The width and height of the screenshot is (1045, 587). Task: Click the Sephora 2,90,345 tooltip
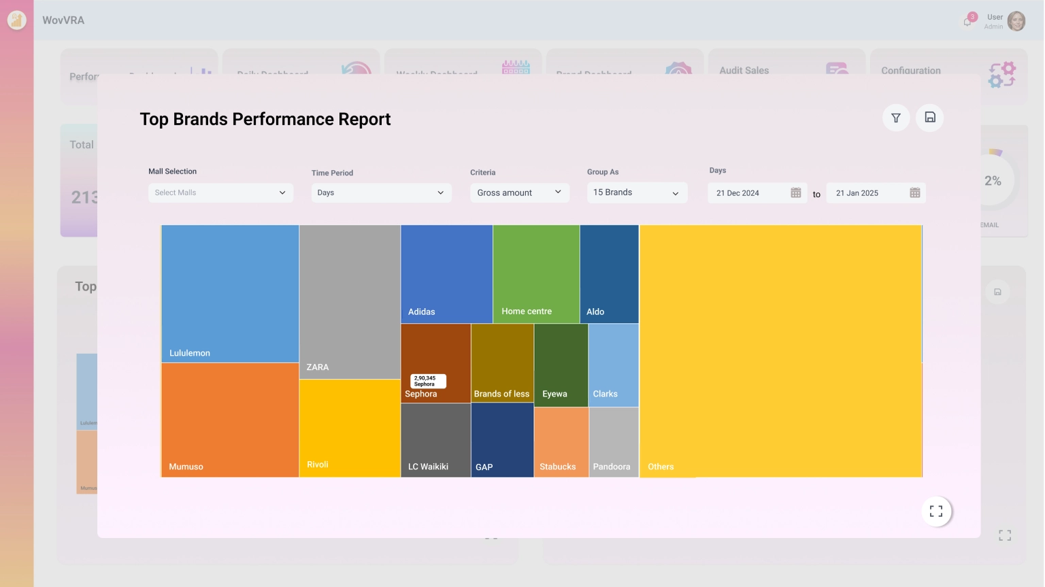pyautogui.click(x=428, y=381)
